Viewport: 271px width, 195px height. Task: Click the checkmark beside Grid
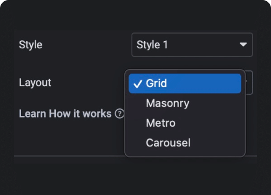click(x=138, y=84)
